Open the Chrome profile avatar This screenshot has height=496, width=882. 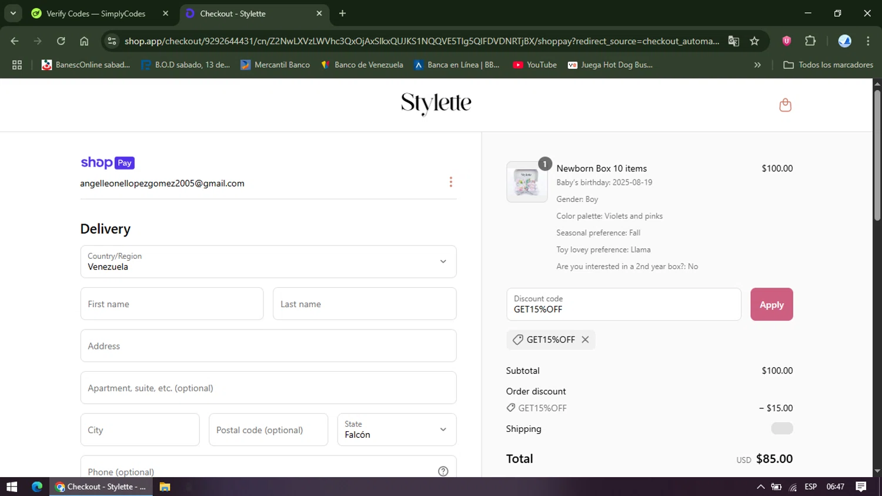coord(844,41)
